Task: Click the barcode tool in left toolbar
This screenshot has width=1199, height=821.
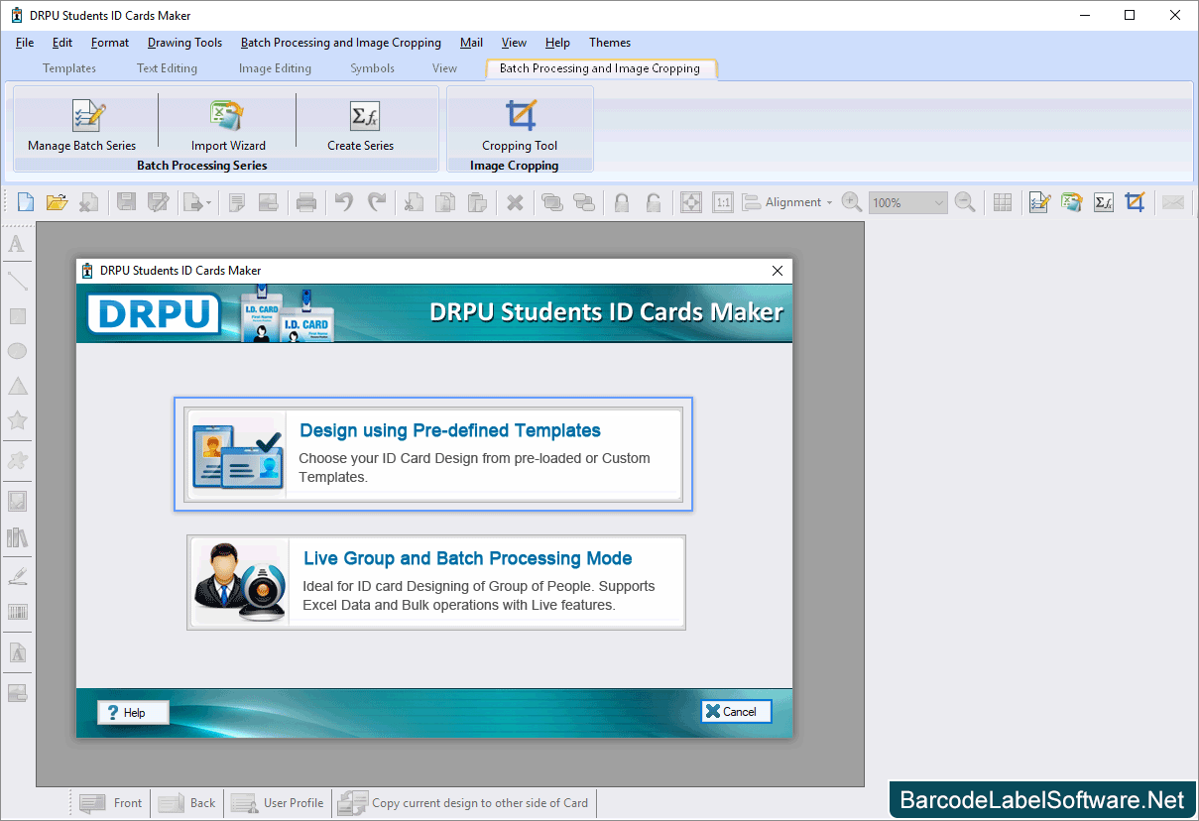Action: (x=16, y=612)
